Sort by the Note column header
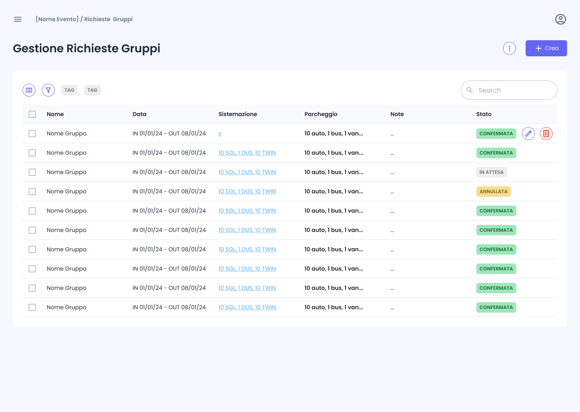Viewport: 580px width, 412px height. coord(397,114)
